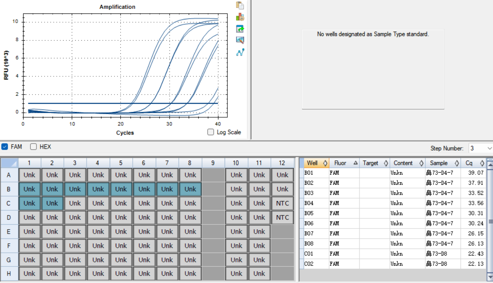Click plate top-left select-all corner
This screenshot has height=283, width=493.
click(9, 163)
